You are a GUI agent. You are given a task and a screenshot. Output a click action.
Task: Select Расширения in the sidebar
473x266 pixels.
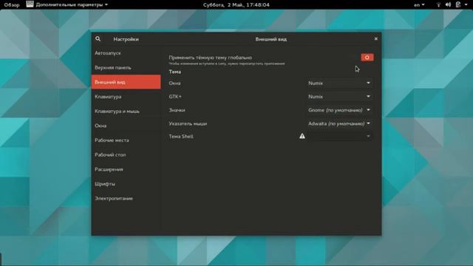click(x=126, y=169)
